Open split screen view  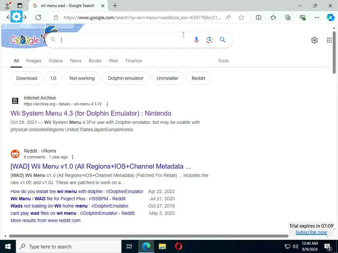(258, 17)
